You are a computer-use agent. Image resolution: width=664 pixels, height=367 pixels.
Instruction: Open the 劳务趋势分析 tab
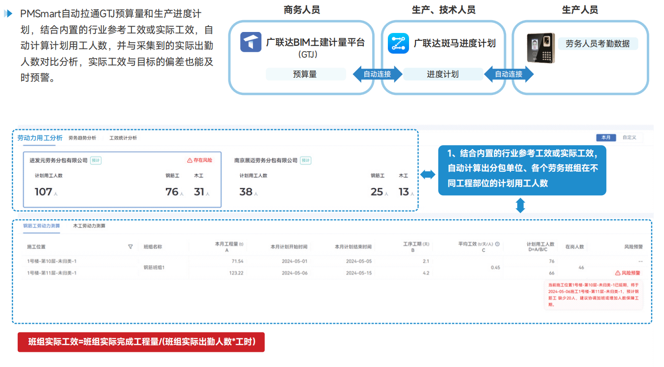(x=82, y=138)
